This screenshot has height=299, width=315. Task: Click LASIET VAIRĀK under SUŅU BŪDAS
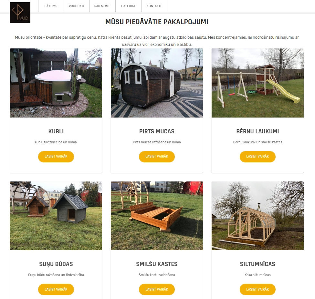(56, 289)
